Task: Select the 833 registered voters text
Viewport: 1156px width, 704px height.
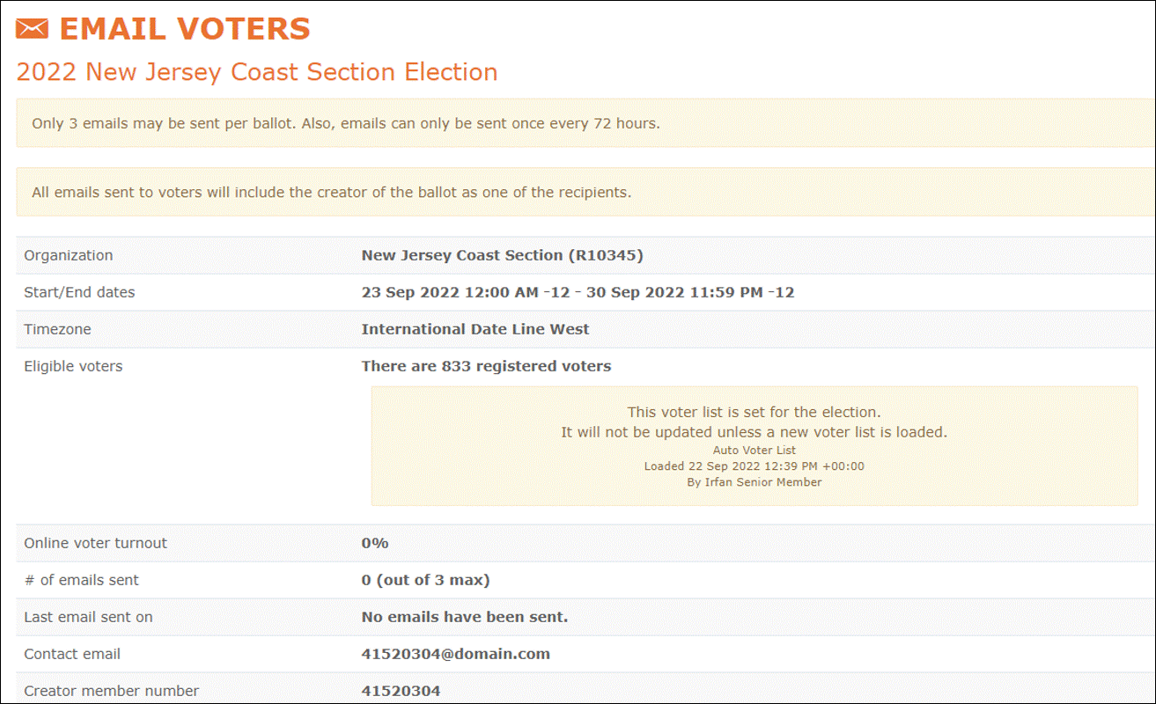Action: coord(486,366)
